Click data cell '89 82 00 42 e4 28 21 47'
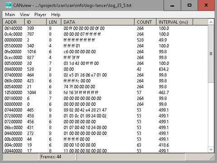This screenshot has width=217, height=163. pos(85,110)
